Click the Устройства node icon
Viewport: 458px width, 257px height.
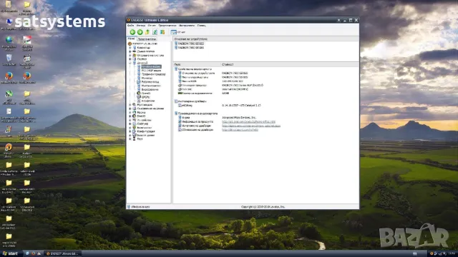point(135,120)
